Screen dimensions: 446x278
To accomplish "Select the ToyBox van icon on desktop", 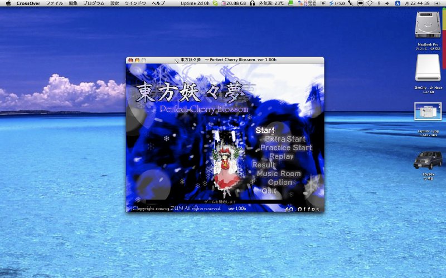I will tap(428, 160).
